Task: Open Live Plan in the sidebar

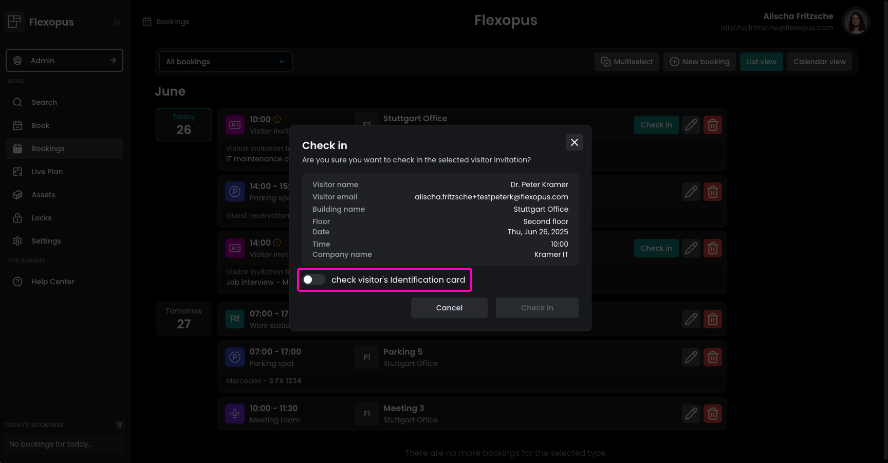Action: click(47, 172)
